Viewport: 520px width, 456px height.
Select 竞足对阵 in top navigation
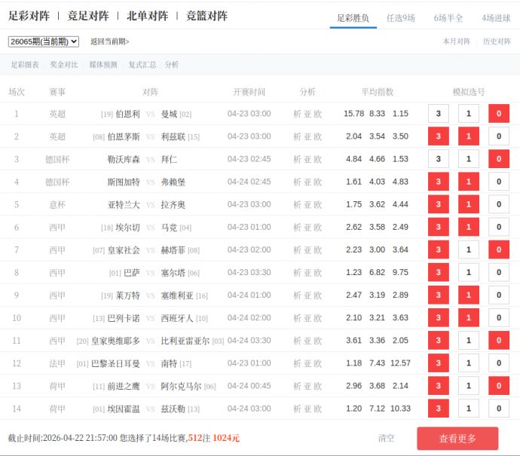pyautogui.click(x=88, y=16)
